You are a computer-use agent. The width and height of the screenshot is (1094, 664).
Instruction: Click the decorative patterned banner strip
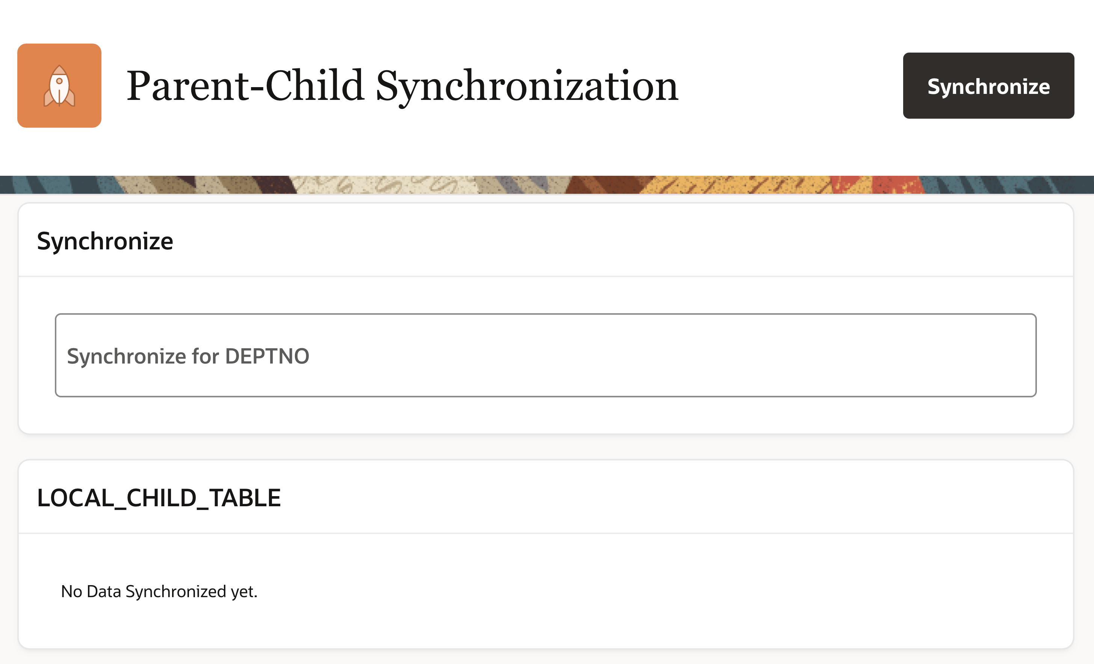[546, 185]
